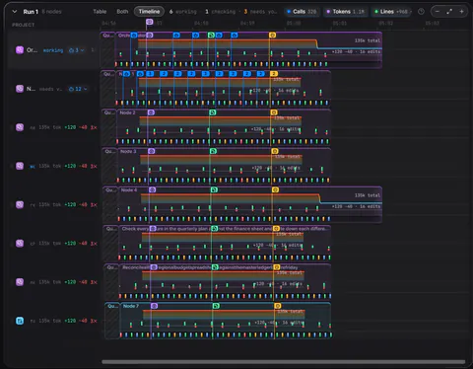Click the yellow marker in 'Check every' track

tap(276, 228)
